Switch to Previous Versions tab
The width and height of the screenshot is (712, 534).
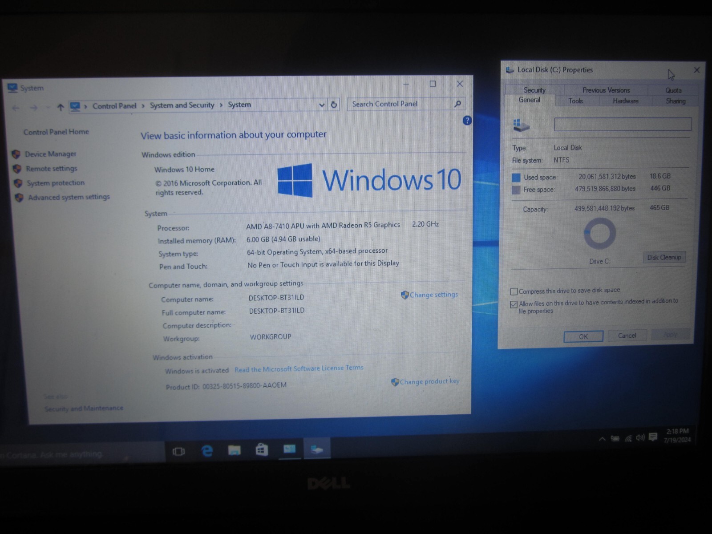point(606,90)
